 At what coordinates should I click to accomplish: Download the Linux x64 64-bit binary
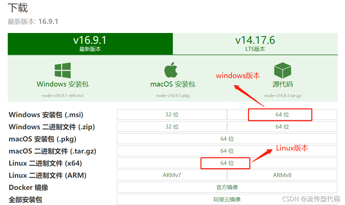(227, 163)
